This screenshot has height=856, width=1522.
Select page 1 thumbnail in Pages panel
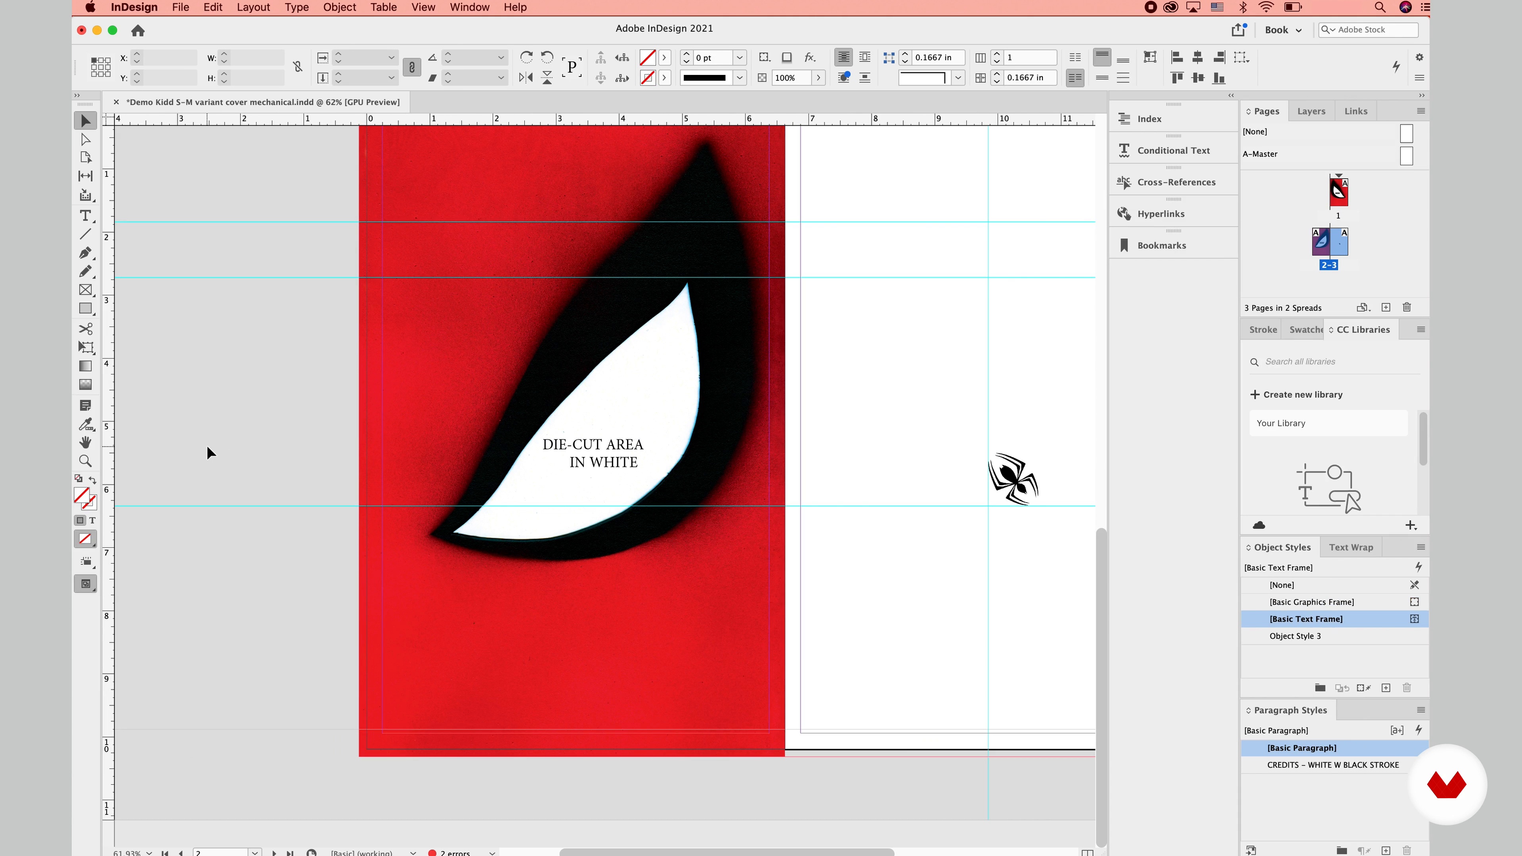pos(1339,191)
